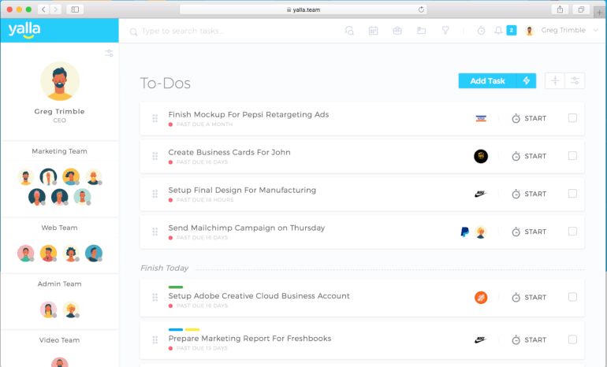Image resolution: width=607 pixels, height=367 pixels.
Task: Open Admin Team heading
Action: [x=60, y=284]
